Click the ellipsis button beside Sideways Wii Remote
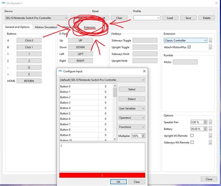This screenshot has height=186, width=221. (x=210, y=142)
